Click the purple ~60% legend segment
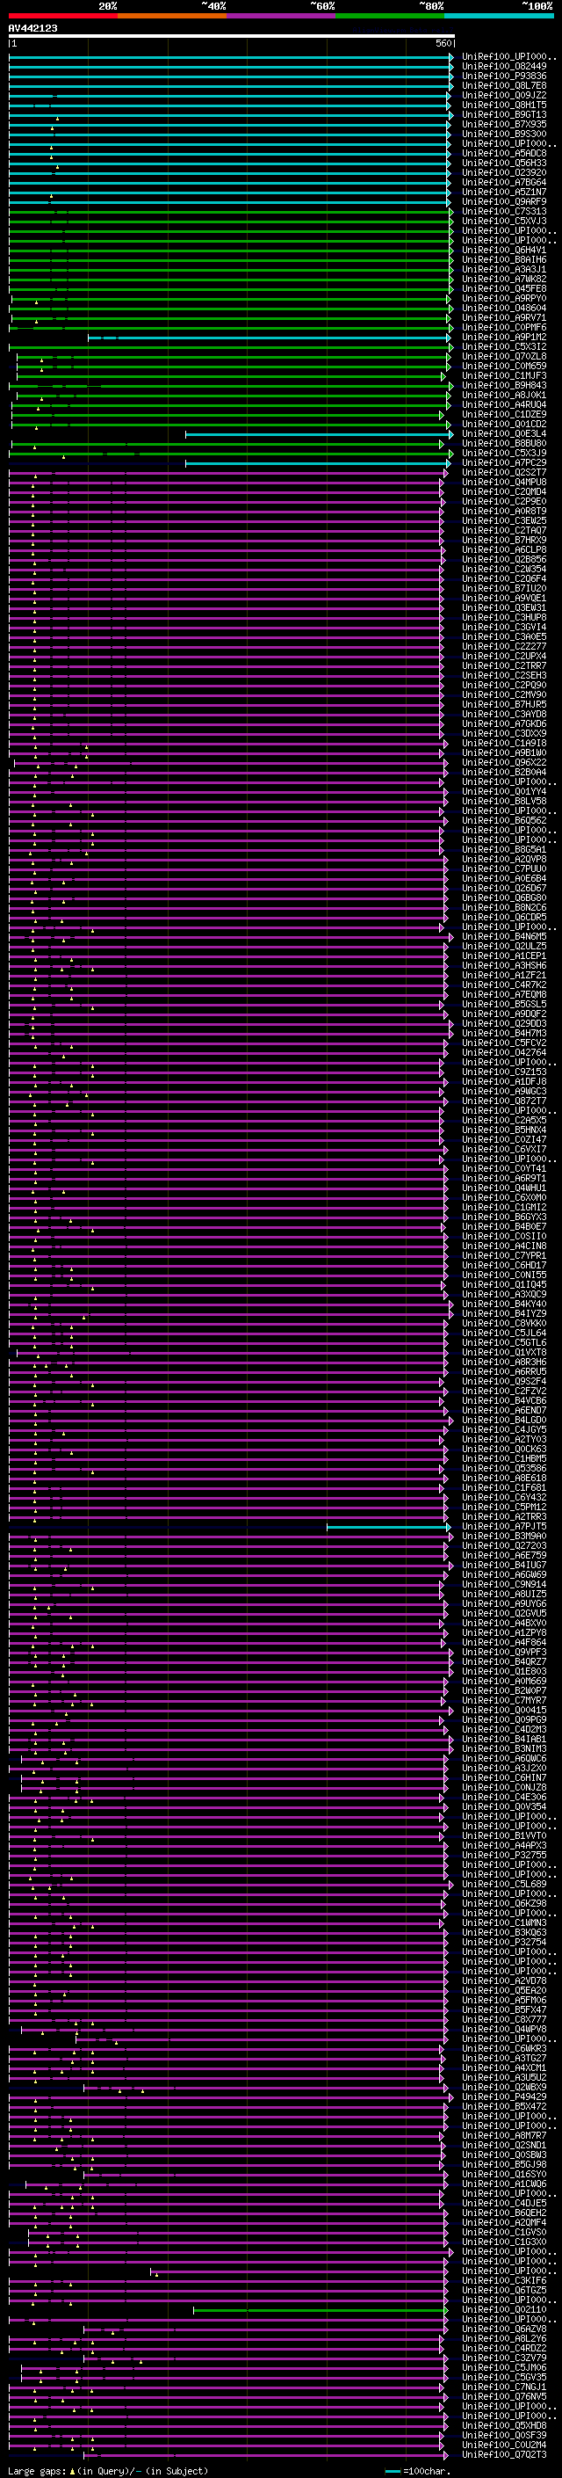The image size is (562, 2478). (280, 16)
